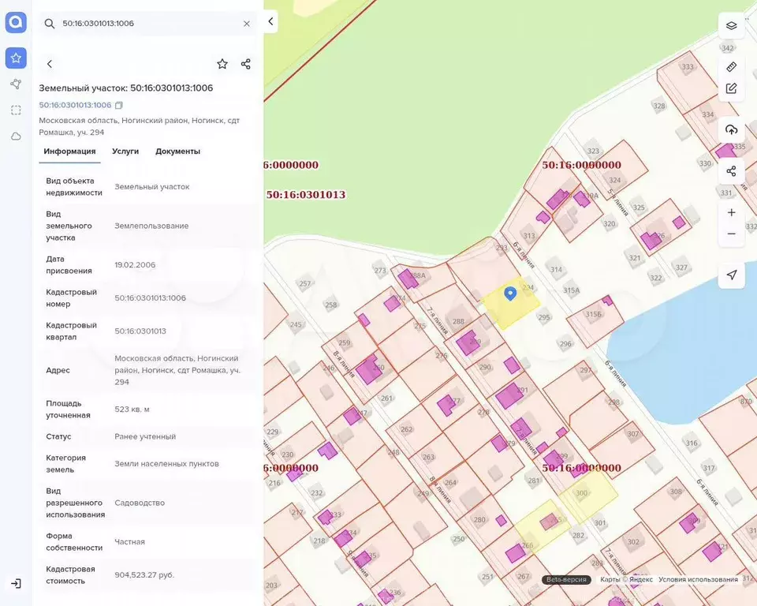The image size is (757, 606).
Task: Click the status value Ранее учтенный
Action: (145, 436)
